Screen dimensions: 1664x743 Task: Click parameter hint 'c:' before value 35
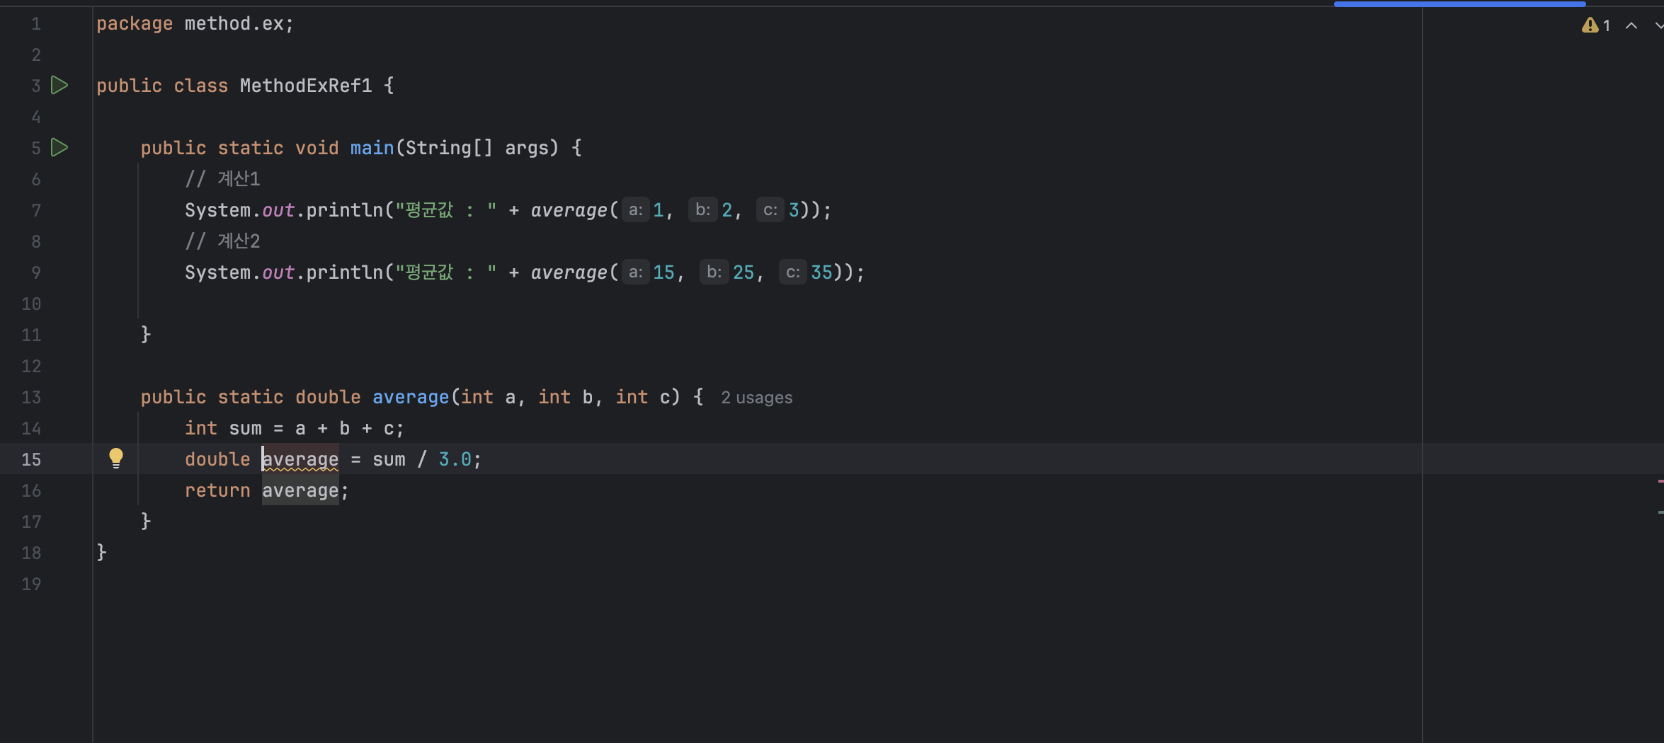pyautogui.click(x=793, y=272)
